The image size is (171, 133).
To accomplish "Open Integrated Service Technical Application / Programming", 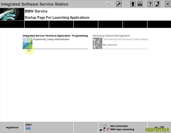I will (x=55, y=36).
